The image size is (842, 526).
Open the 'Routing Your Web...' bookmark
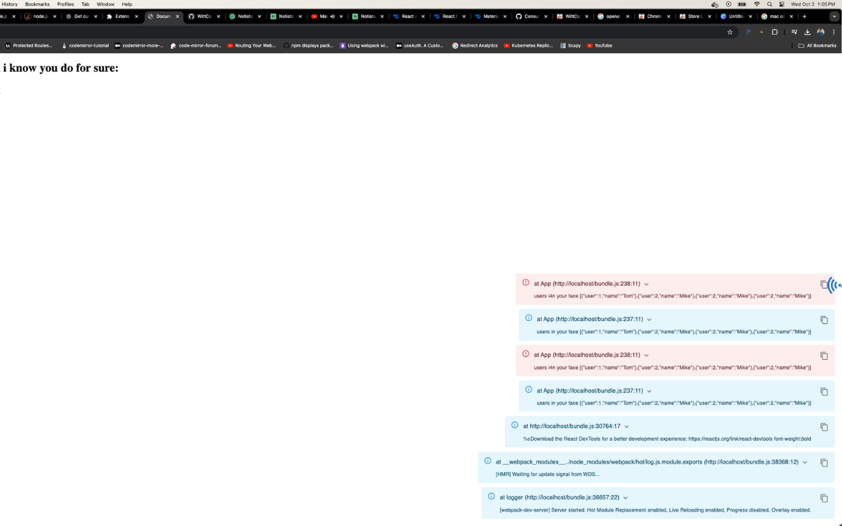pyautogui.click(x=253, y=45)
